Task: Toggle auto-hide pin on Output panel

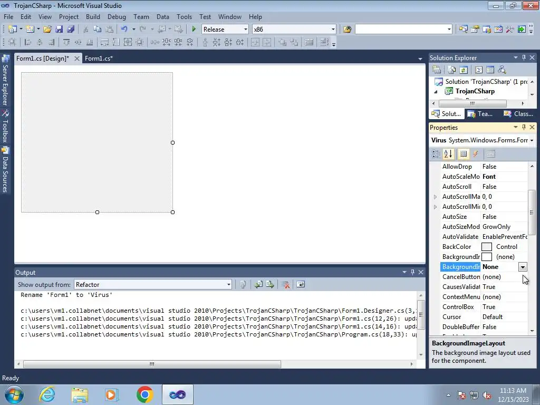Action: pos(412,273)
